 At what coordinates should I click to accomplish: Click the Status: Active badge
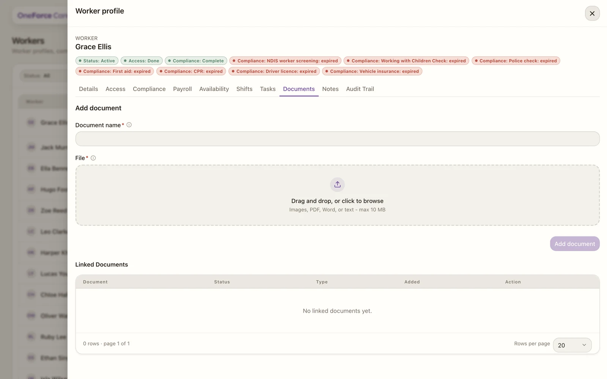(x=97, y=61)
